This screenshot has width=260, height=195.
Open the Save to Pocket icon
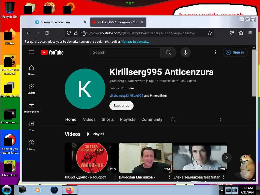coord(232,33)
